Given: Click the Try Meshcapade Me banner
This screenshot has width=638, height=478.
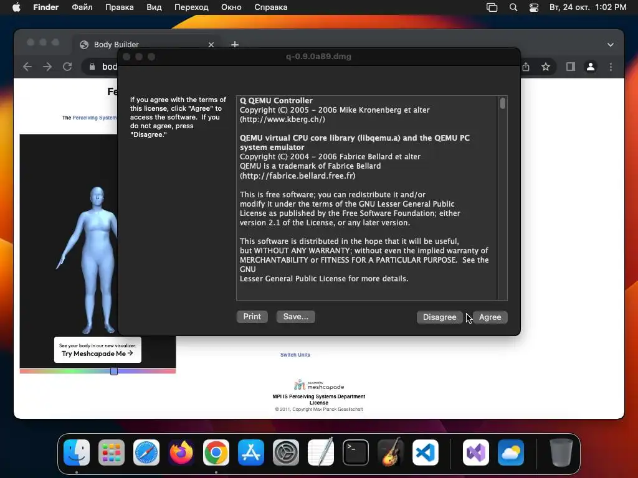Looking at the screenshot, I should pyautogui.click(x=98, y=350).
